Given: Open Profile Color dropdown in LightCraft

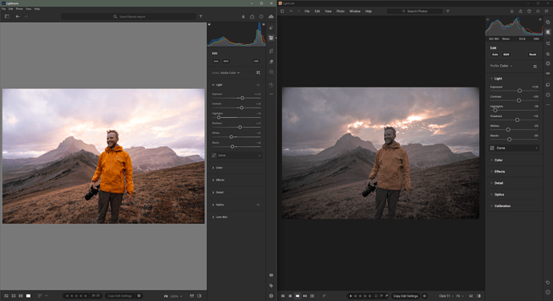Looking at the screenshot, I should 506,66.
